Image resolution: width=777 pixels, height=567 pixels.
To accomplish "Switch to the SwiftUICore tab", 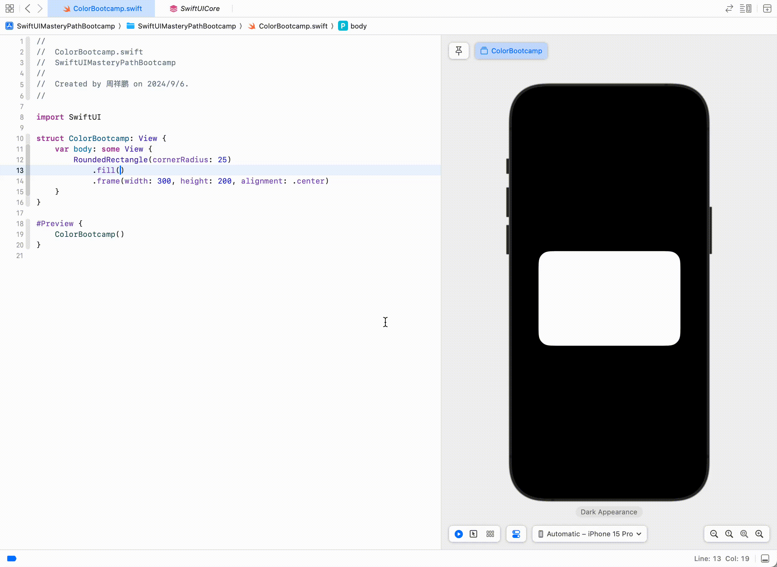I will click(x=195, y=8).
